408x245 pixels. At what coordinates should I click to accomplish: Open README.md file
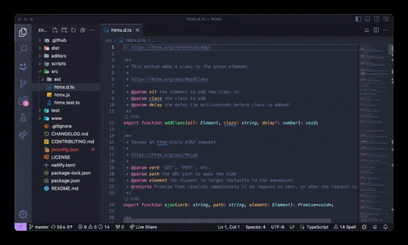[66, 188]
